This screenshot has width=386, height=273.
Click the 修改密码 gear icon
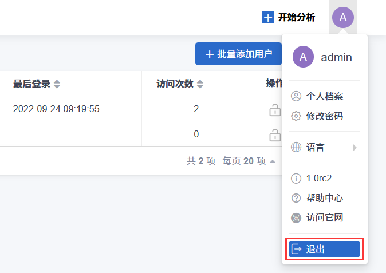(296, 116)
